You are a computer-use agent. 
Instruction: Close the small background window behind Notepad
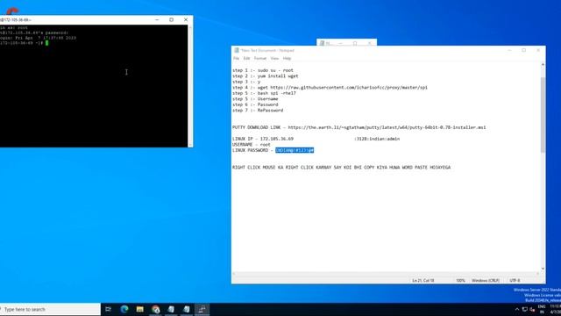click(370, 43)
